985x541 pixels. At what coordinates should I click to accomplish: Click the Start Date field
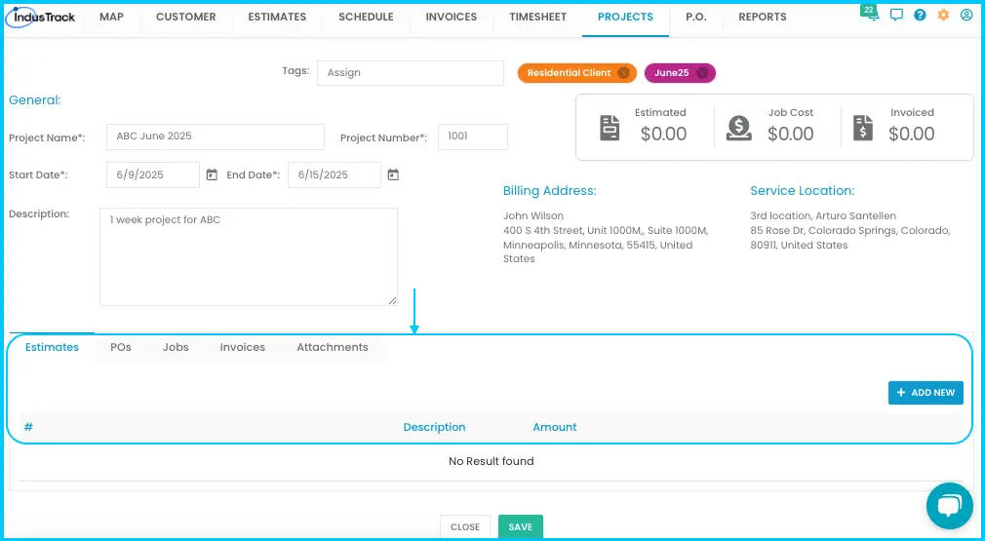tap(153, 174)
